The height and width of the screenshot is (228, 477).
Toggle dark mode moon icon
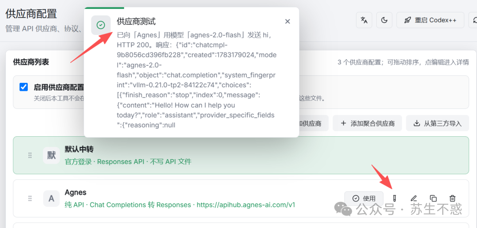384,20
